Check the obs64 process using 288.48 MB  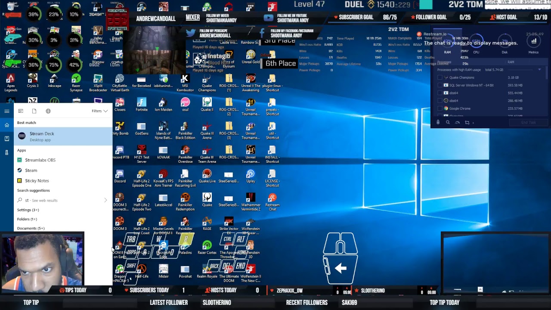coord(440,101)
